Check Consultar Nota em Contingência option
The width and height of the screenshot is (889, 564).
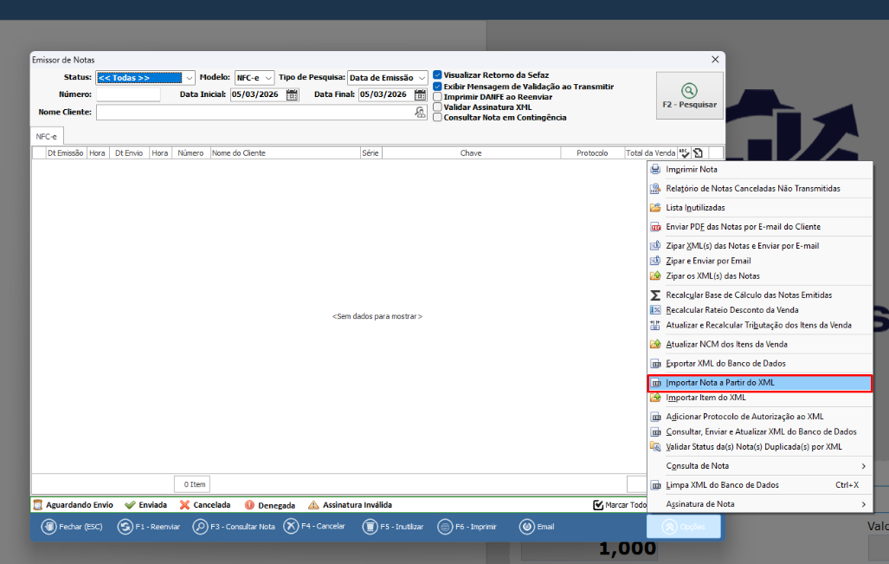[438, 117]
